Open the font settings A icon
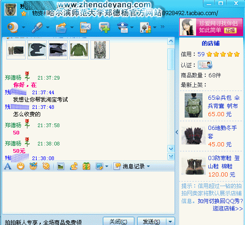Screen dimensions: 245x225 coord(8,166)
